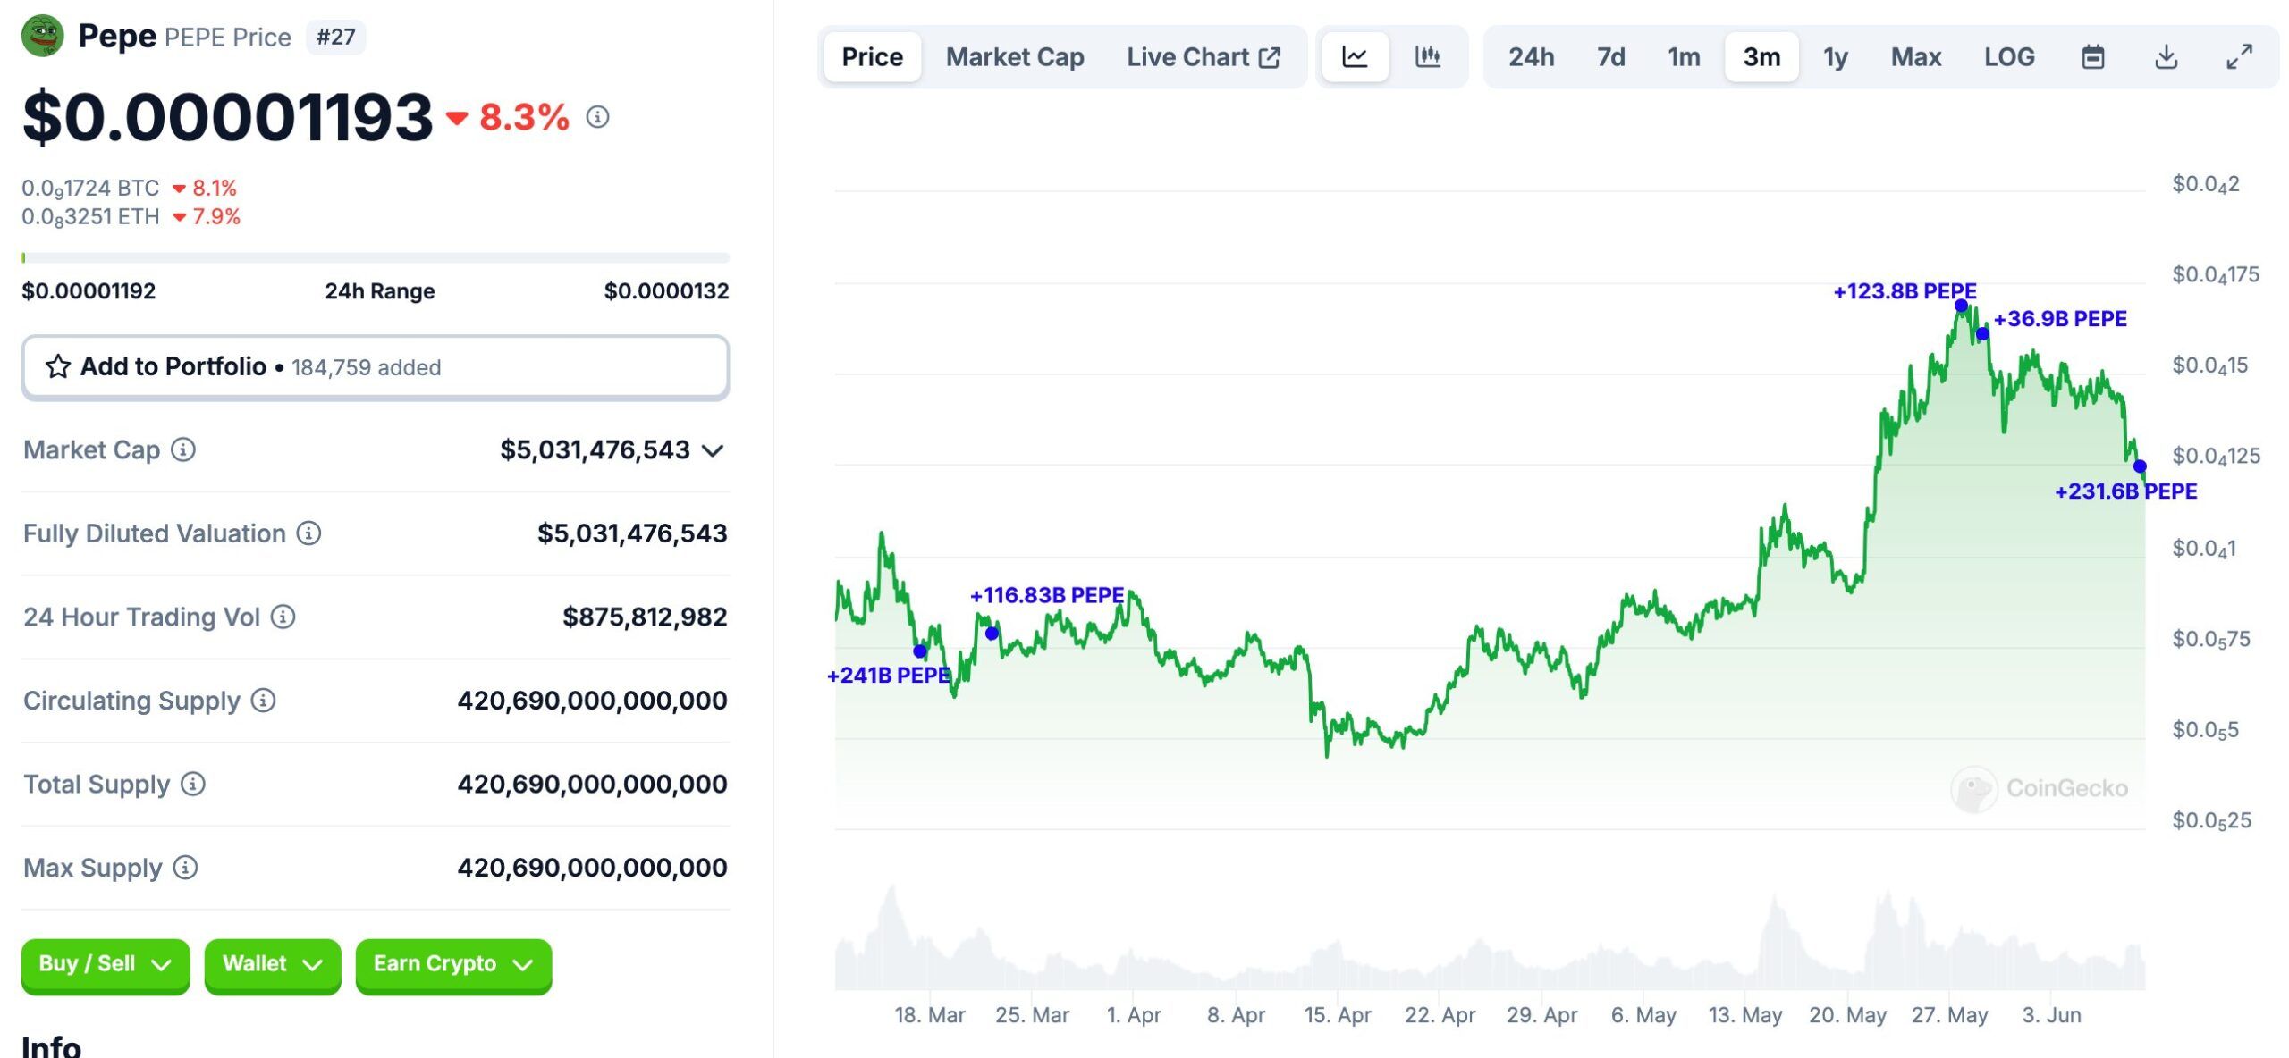Switch to line chart view icon
2289x1058 pixels.
point(1355,57)
